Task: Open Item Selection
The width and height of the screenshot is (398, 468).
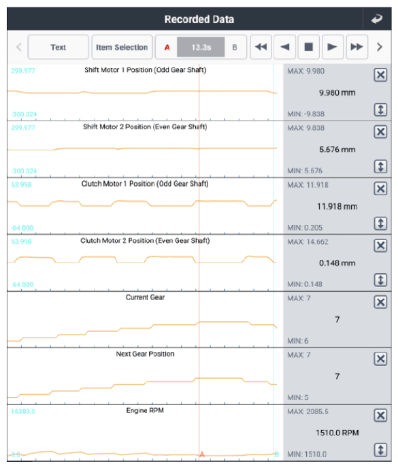Action: tap(122, 47)
